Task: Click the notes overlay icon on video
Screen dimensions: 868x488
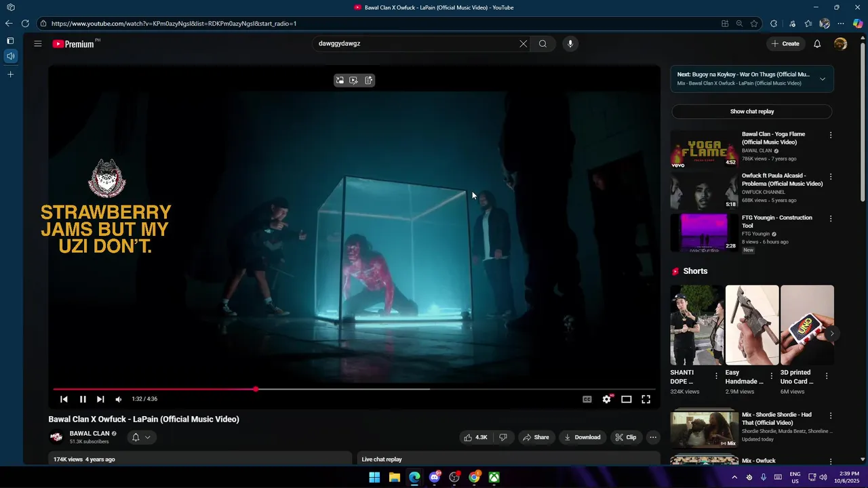Action: (x=369, y=80)
